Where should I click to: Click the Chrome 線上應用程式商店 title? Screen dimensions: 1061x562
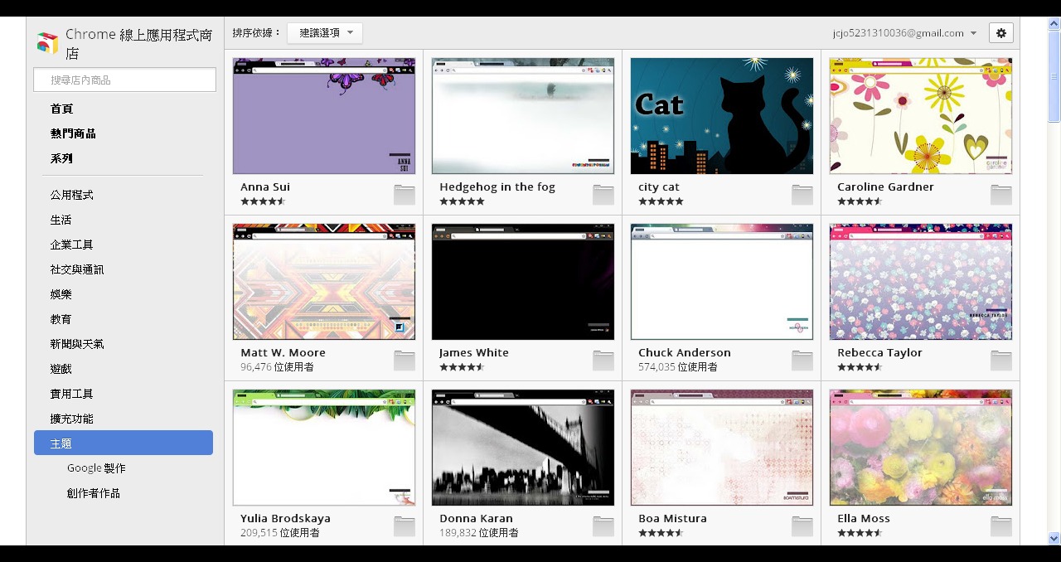(139, 44)
